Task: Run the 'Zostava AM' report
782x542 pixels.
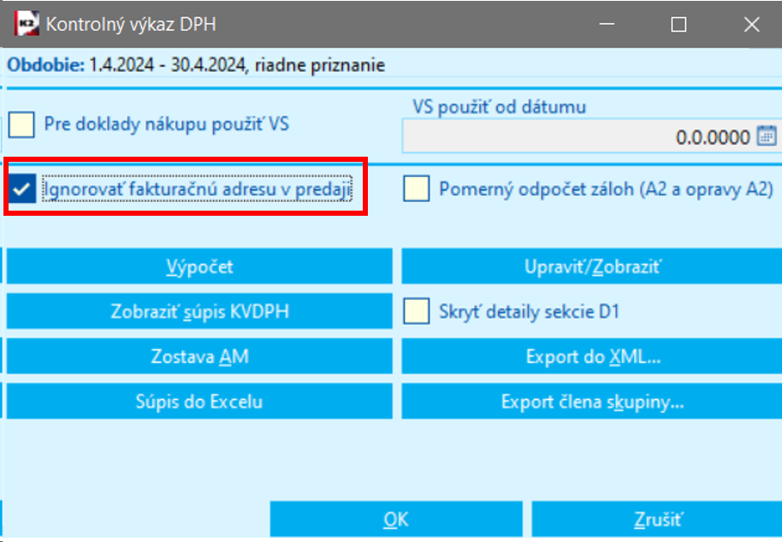Action: [199, 356]
